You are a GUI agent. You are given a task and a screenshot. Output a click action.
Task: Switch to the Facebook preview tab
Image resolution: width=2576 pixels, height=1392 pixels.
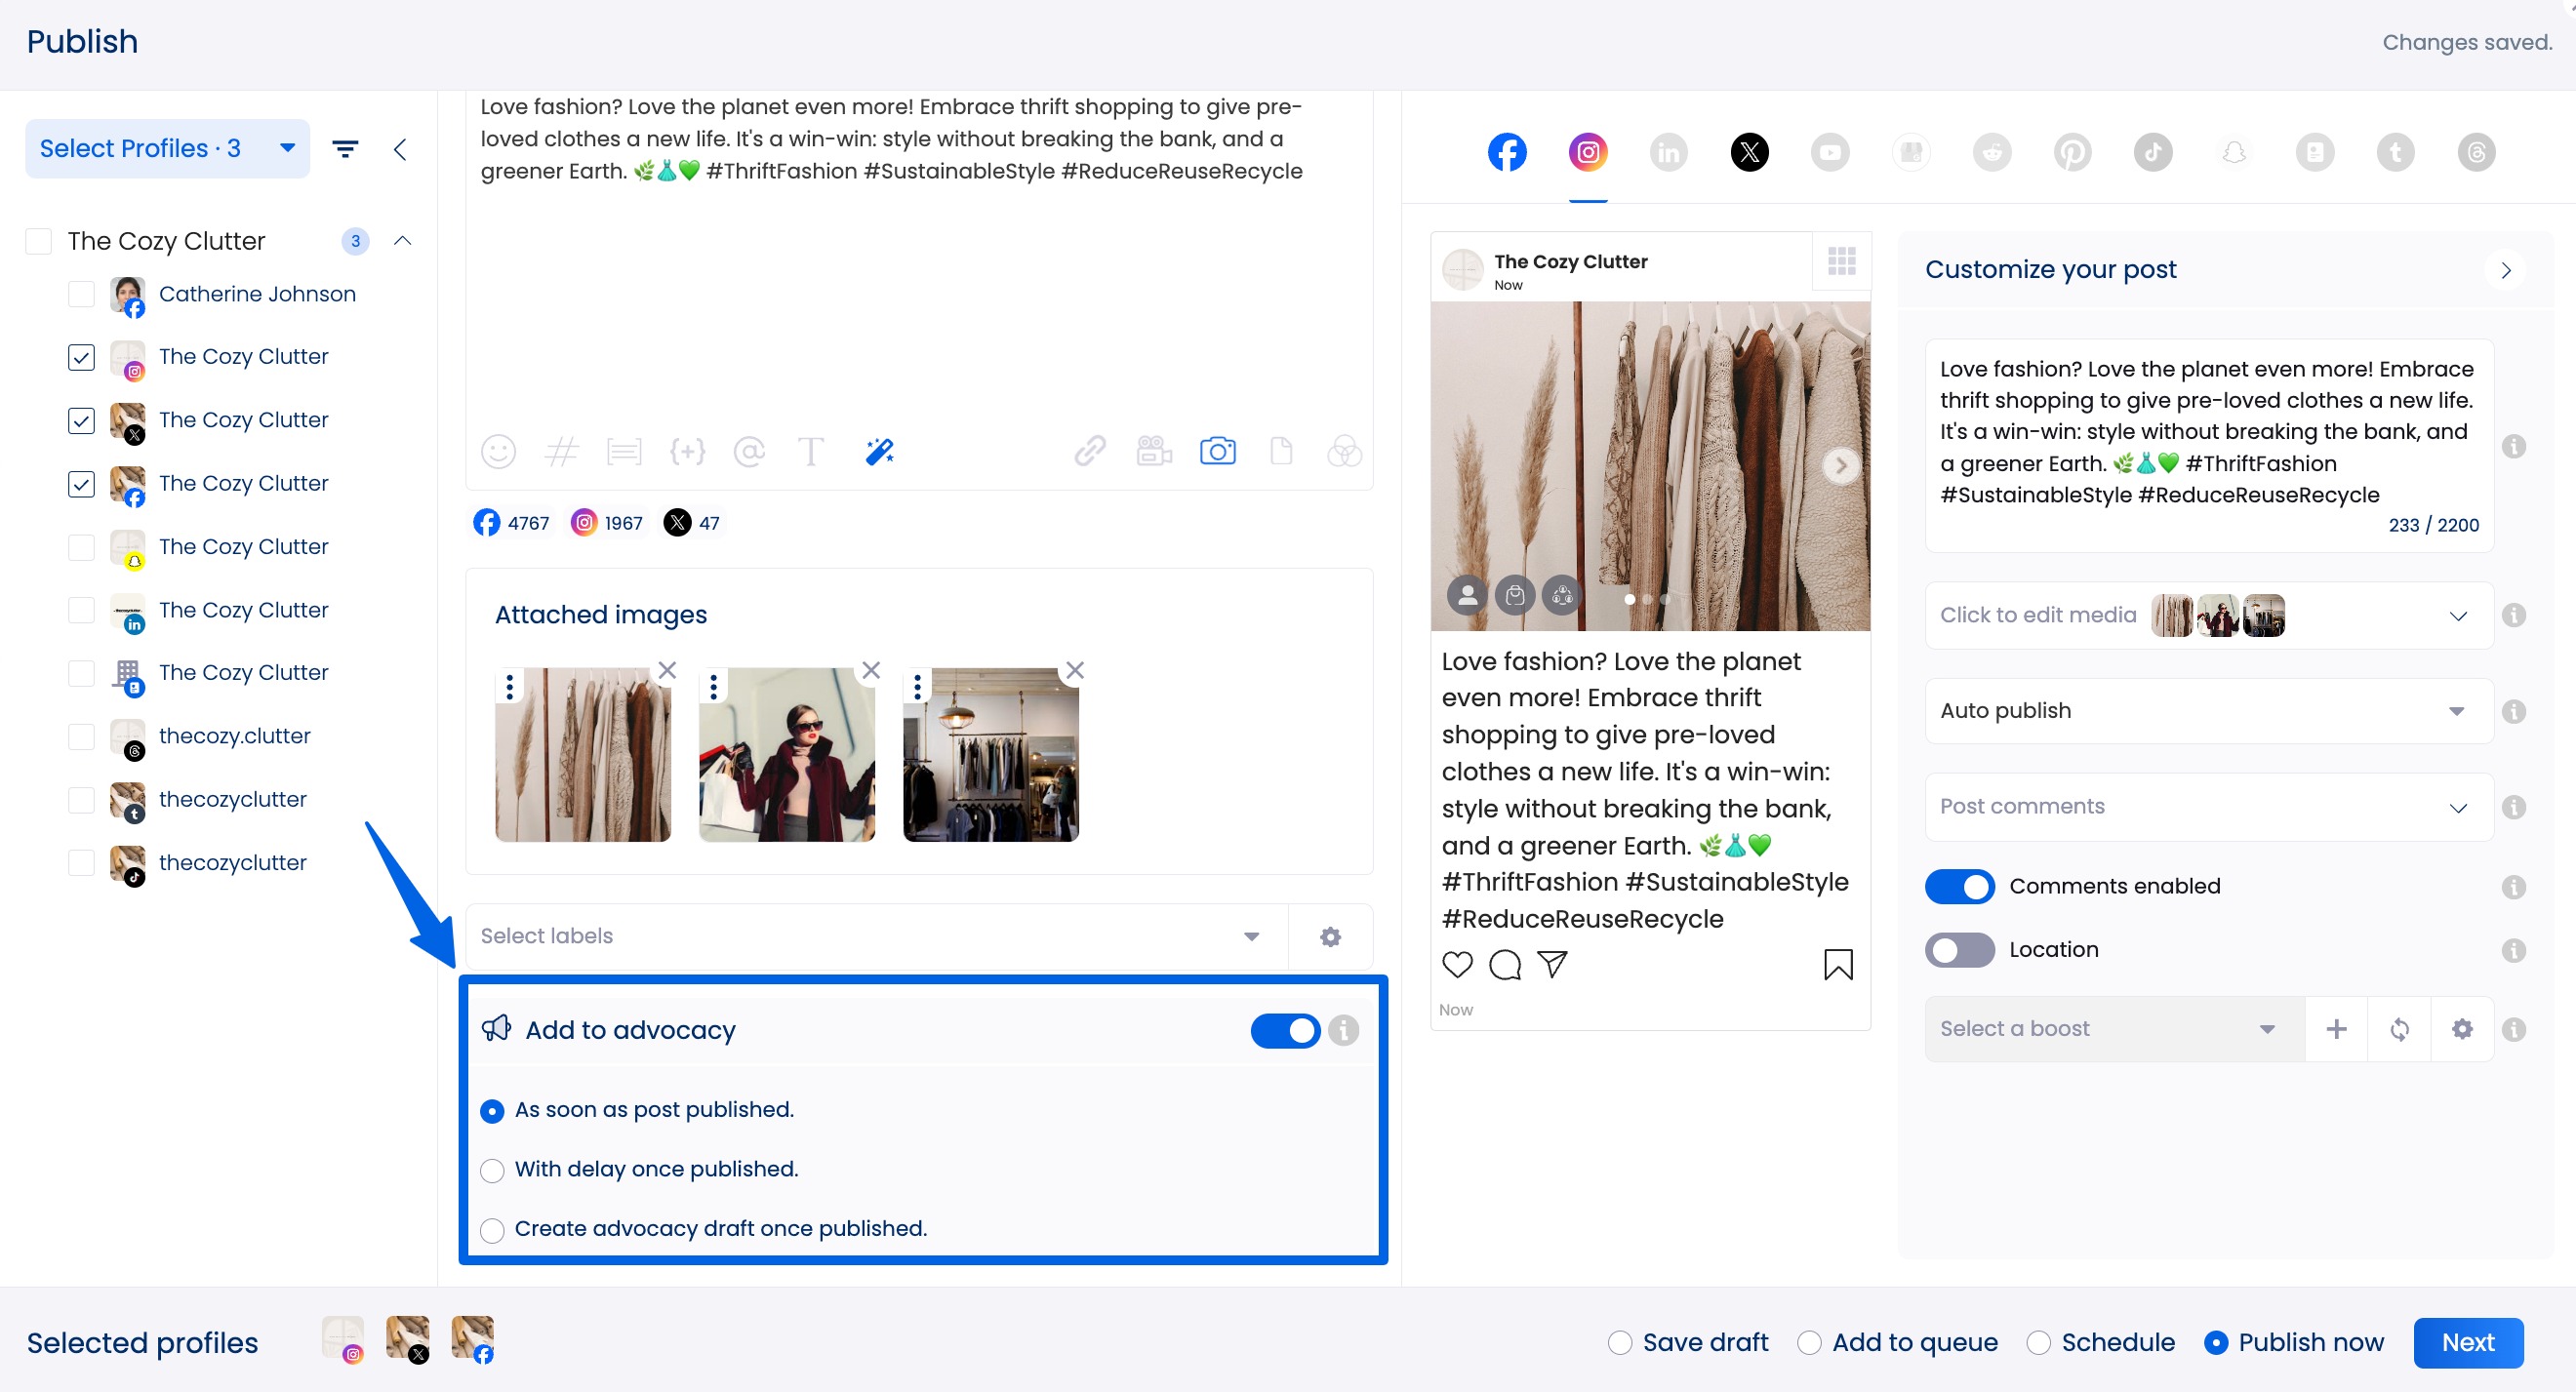tap(1507, 152)
